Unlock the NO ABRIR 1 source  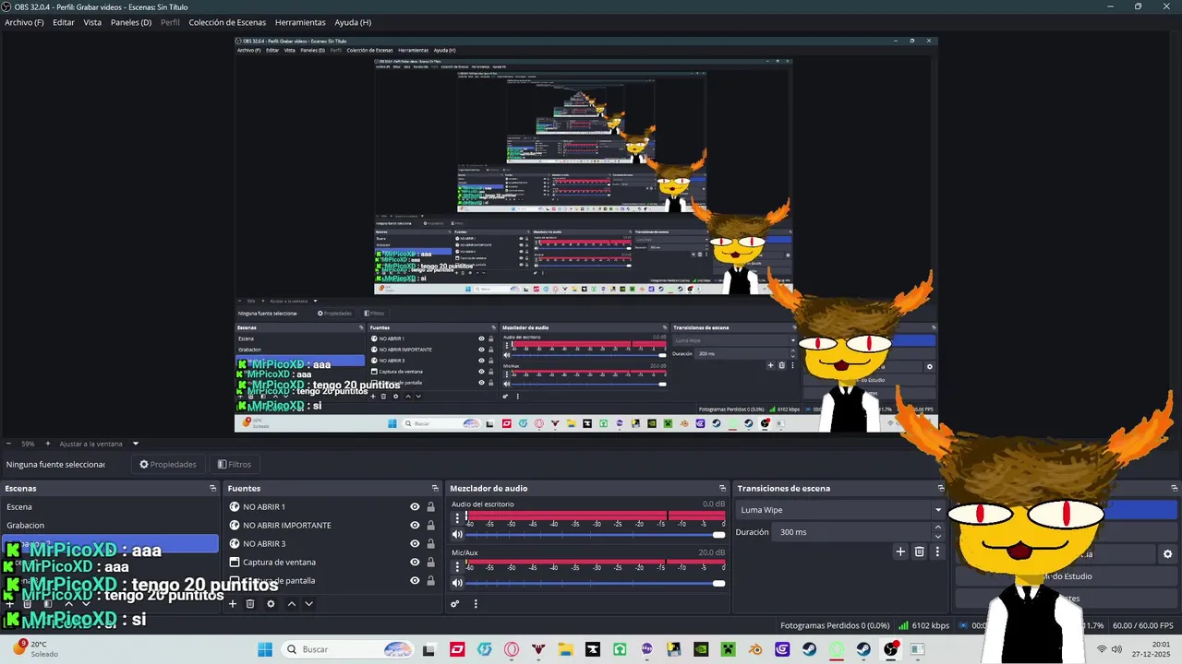tap(430, 507)
